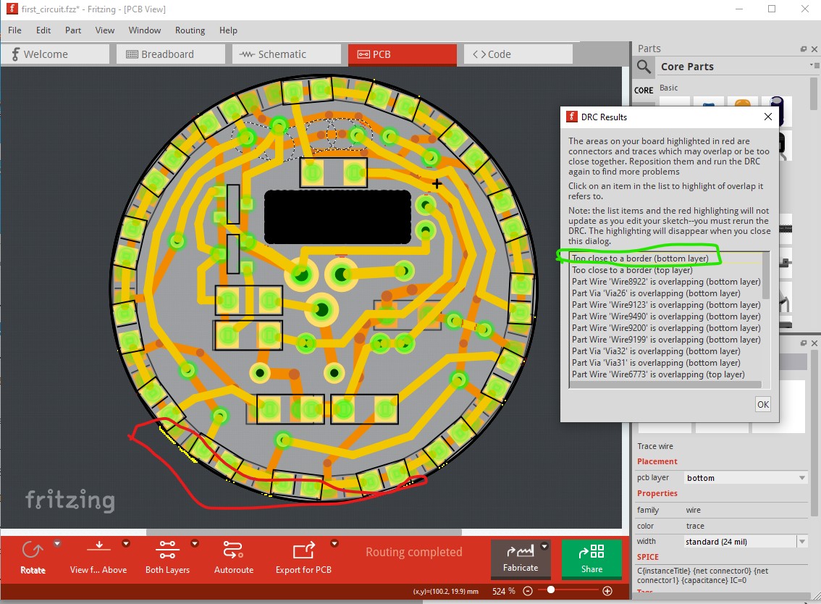Start Autoroute from the toolbar

pos(234,550)
